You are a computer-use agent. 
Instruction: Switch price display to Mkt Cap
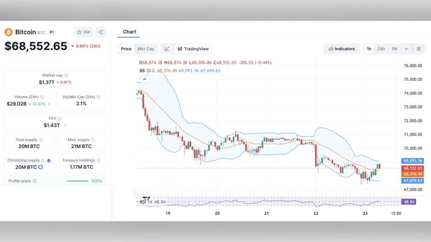pyautogui.click(x=146, y=49)
